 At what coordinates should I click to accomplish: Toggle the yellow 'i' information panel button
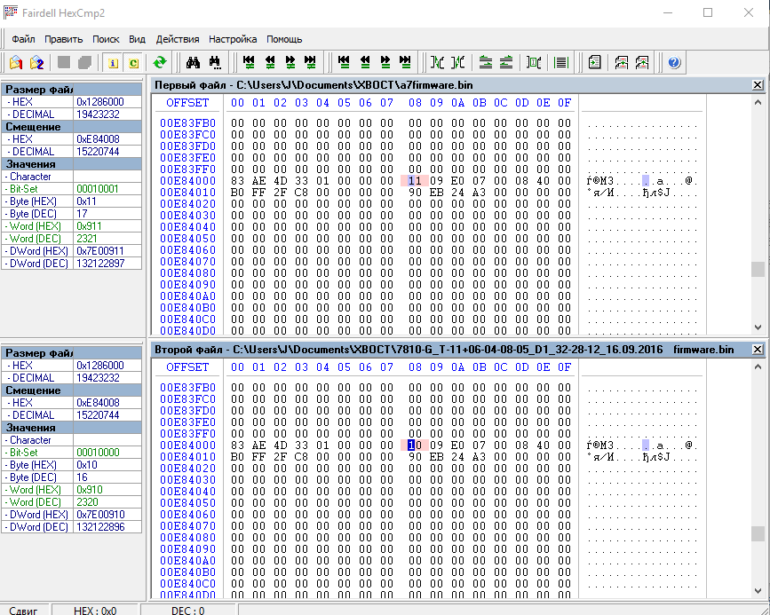pos(113,62)
